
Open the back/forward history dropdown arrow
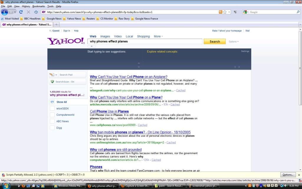(x=15, y=12)
